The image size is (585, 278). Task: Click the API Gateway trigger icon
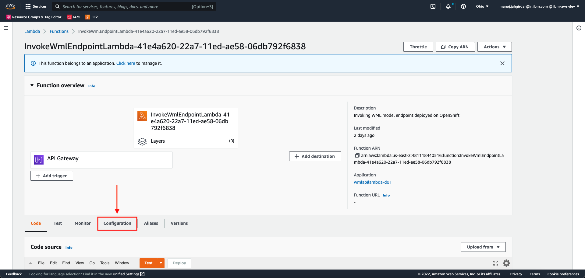click(x=39, y=159)
